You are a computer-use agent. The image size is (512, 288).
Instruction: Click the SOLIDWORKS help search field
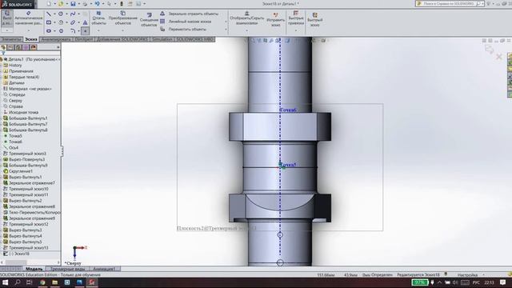click(450, 3)
